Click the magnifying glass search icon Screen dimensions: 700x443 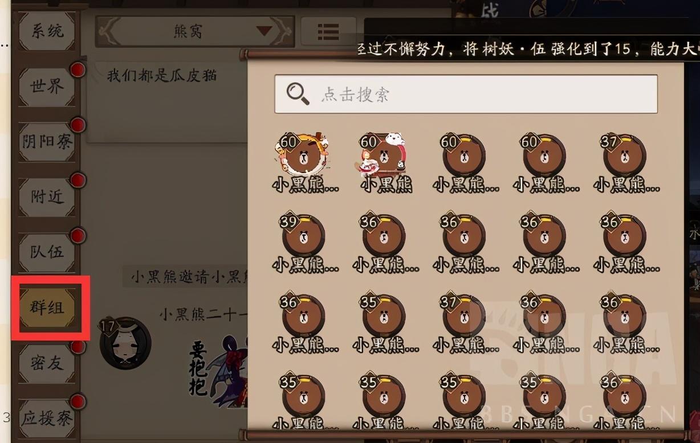click(298, 94)
